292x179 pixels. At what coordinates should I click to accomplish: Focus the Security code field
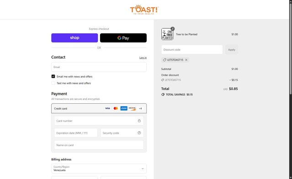[122, 133]
